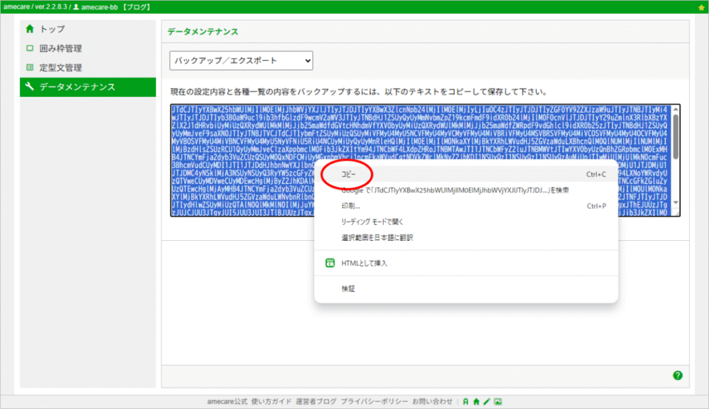
Task: Click the プライバシーポリシー footer link
Action: 373,401
